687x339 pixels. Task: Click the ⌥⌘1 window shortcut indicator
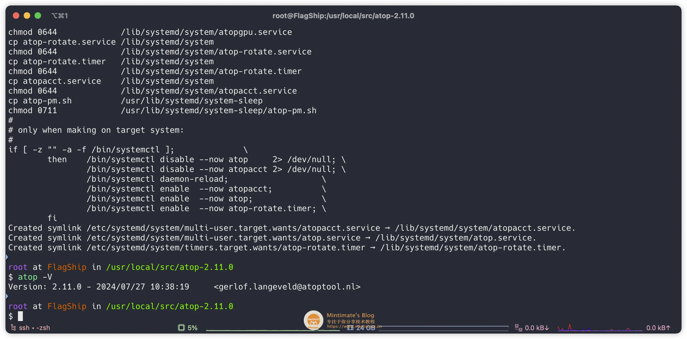(60, 16)
